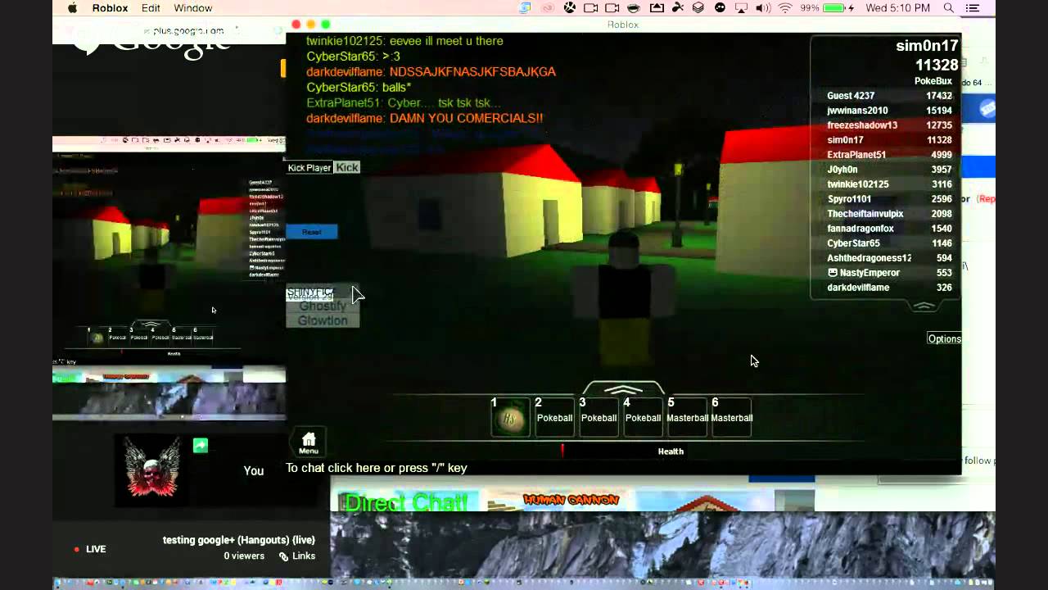Screen dimensions: 1048x590
Task: Open the Roblox Menu home icon
Action: pyautogui.click(x=309, y=442)
